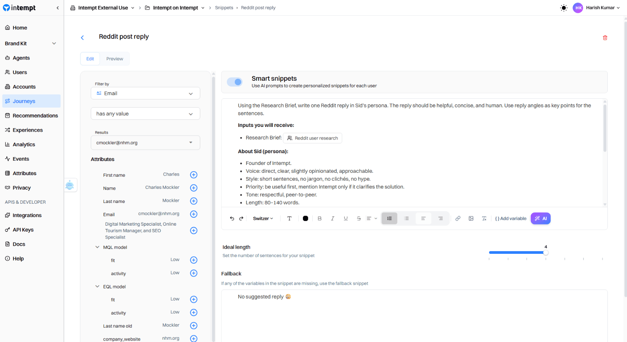
Task: Toggle light/dark theme sun icon
Action: click(564, 8)
